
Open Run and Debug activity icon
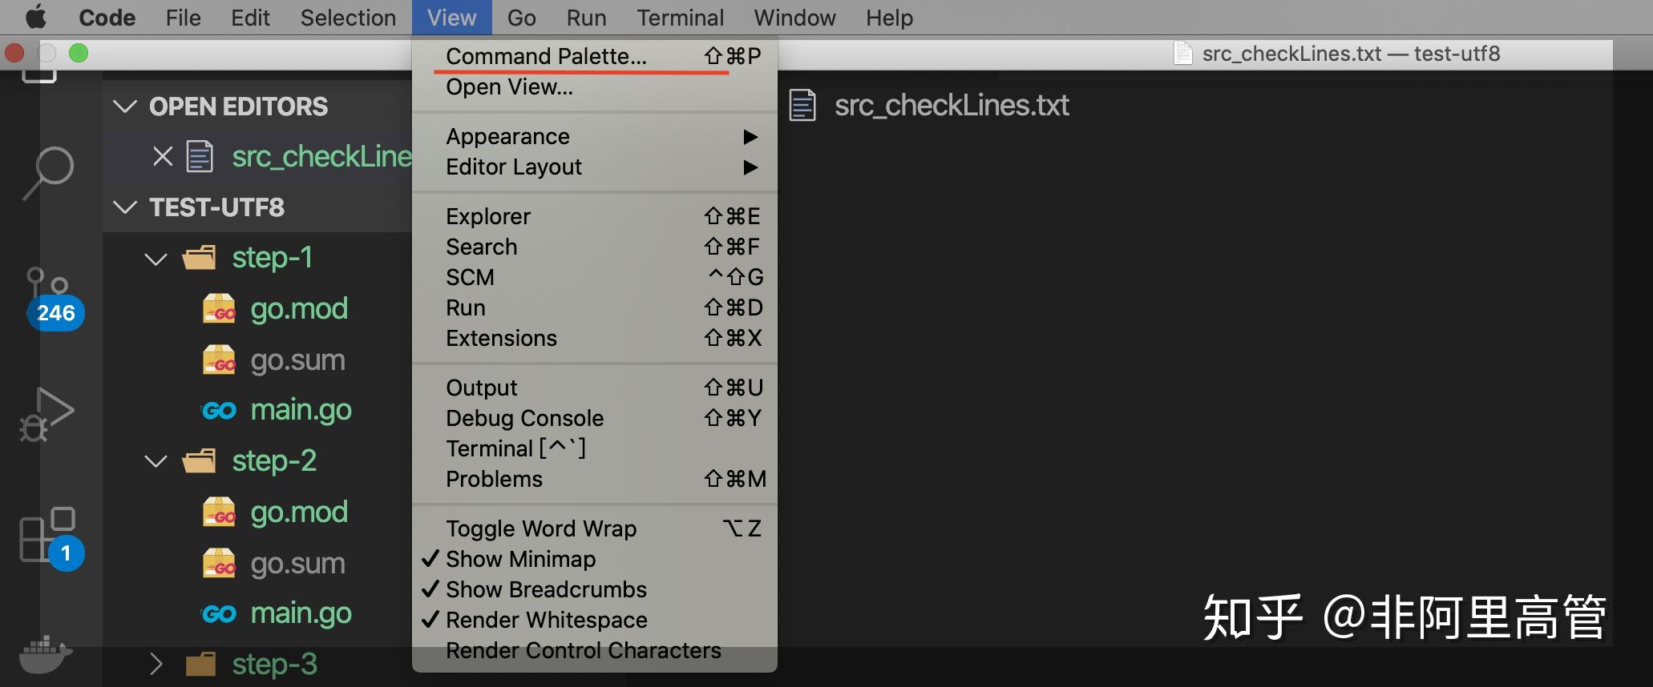coord(46,413)
